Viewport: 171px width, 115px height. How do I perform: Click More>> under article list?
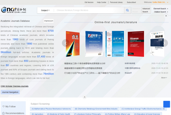tap(164, 78)
